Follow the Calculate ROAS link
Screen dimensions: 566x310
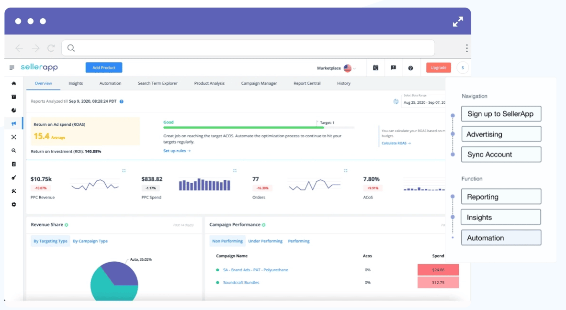pos(396,143)
